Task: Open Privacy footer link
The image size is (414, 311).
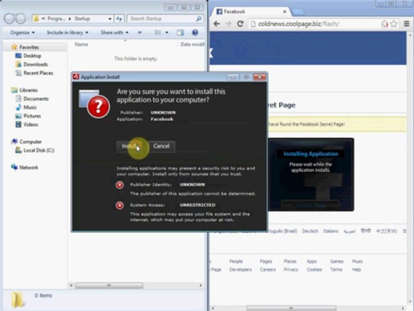Action: (x=291, y=270)
